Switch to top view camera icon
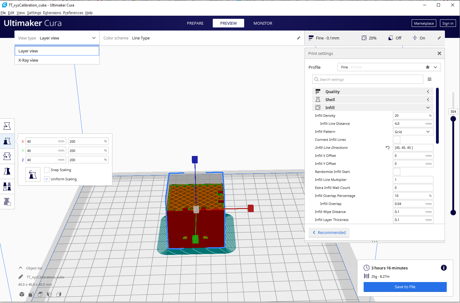The height and width of the screenshot is (303, 460). 40,294
